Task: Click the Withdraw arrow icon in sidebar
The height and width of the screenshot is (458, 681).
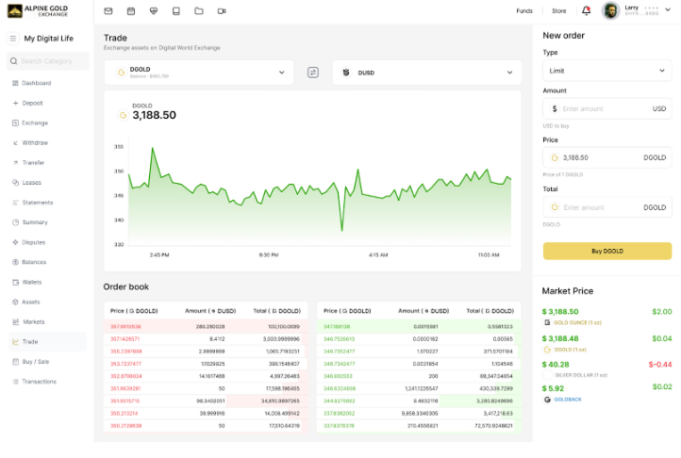Action: click(15, 143)
